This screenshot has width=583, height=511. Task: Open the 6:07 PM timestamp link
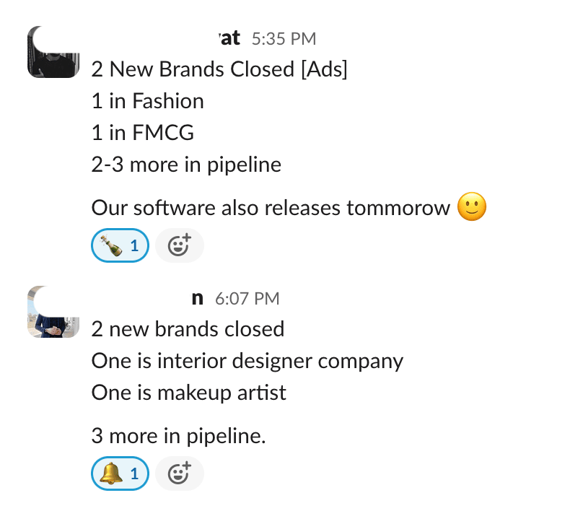(247, 298)
